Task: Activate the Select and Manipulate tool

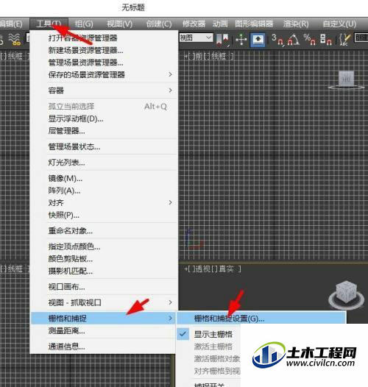Action: pos(241,39)
